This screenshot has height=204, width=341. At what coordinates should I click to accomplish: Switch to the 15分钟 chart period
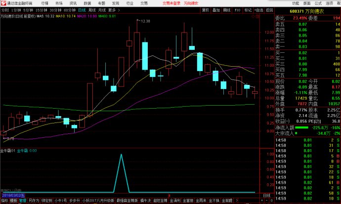pyautogui.click(x=42, y=10)
